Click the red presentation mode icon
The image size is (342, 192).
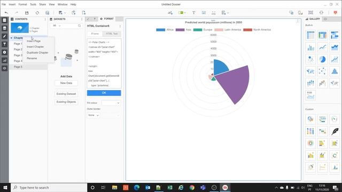[x=336, y=13]
